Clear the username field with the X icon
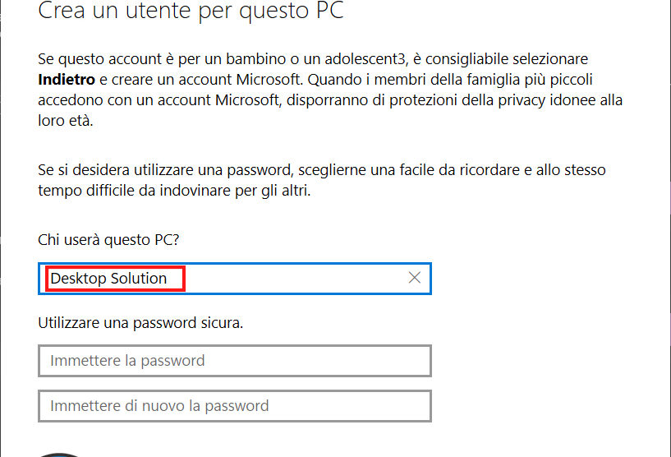Image resolution: width=671 pixels, height=457 pixels. click(x=415, y=278)
